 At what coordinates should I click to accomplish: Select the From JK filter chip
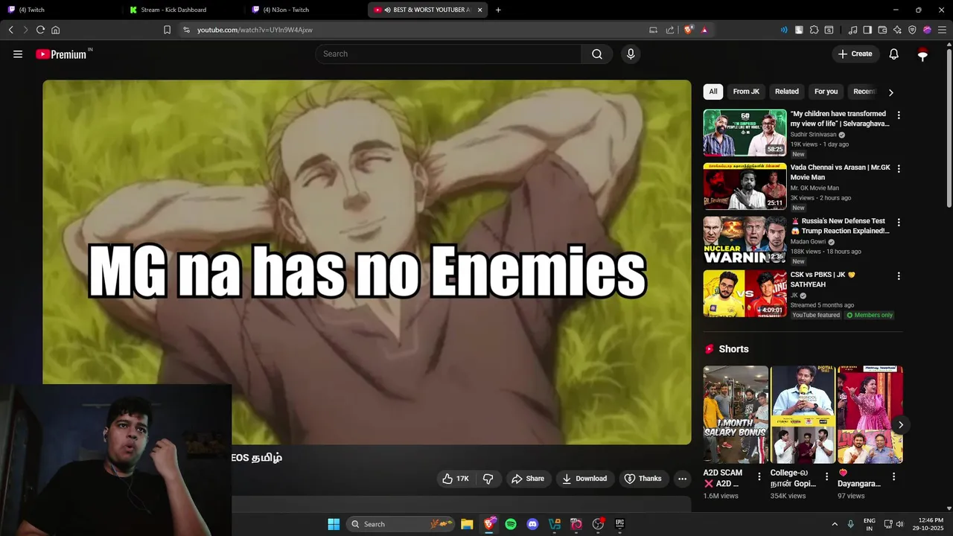pyautogui.click(x=746, y=92)
